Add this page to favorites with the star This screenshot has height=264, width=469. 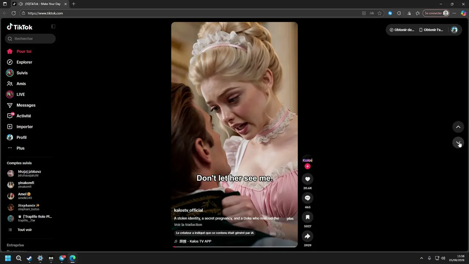[380, 13]
